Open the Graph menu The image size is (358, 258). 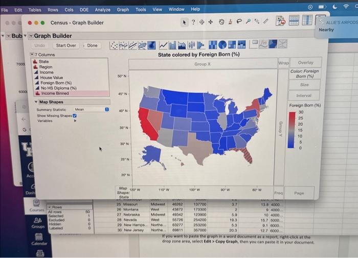click(123, 10)
